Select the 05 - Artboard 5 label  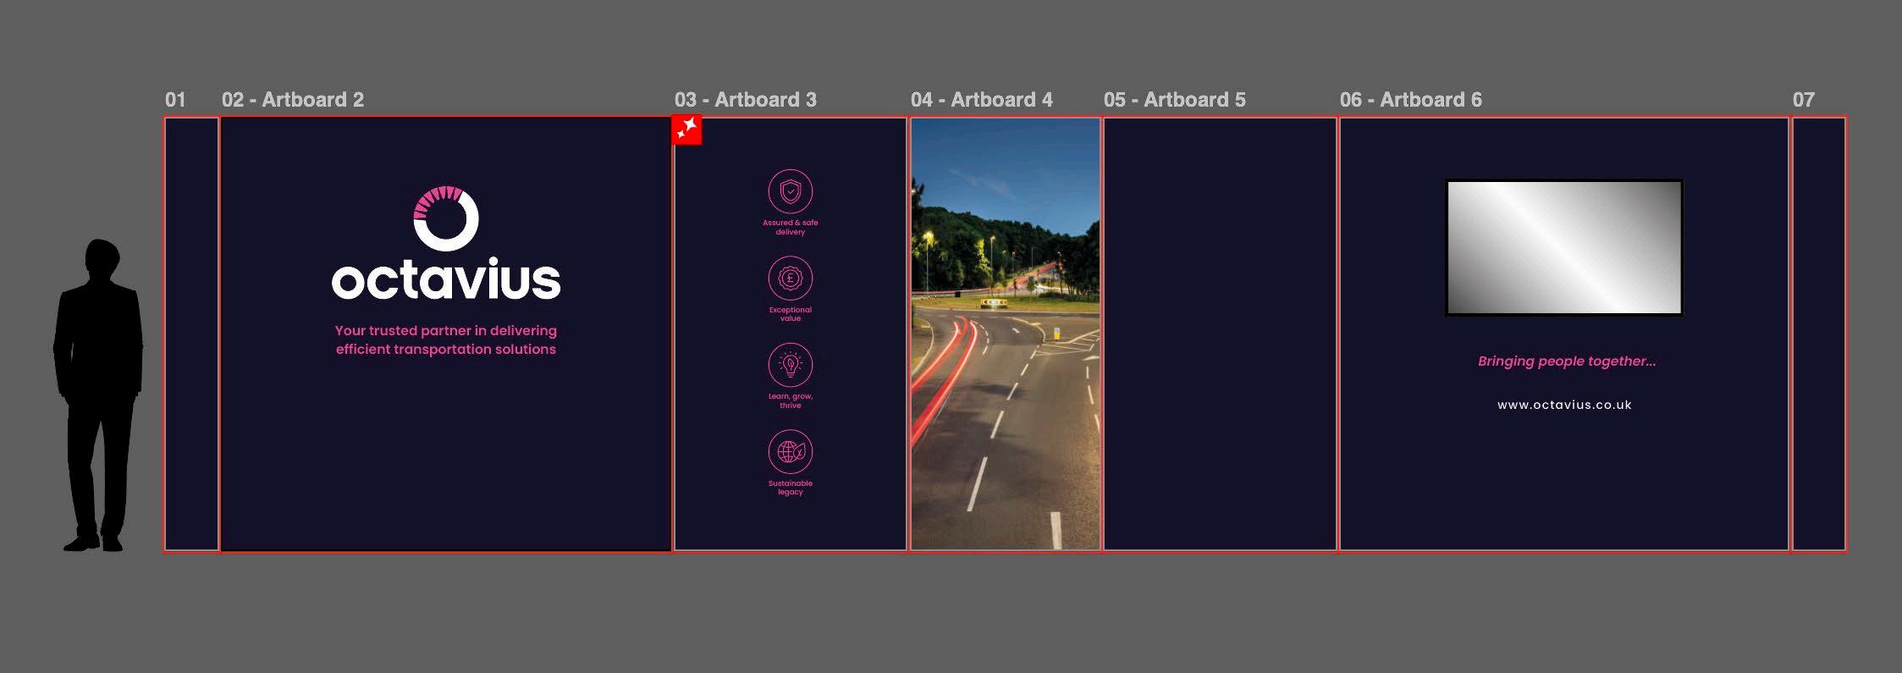1175,100
